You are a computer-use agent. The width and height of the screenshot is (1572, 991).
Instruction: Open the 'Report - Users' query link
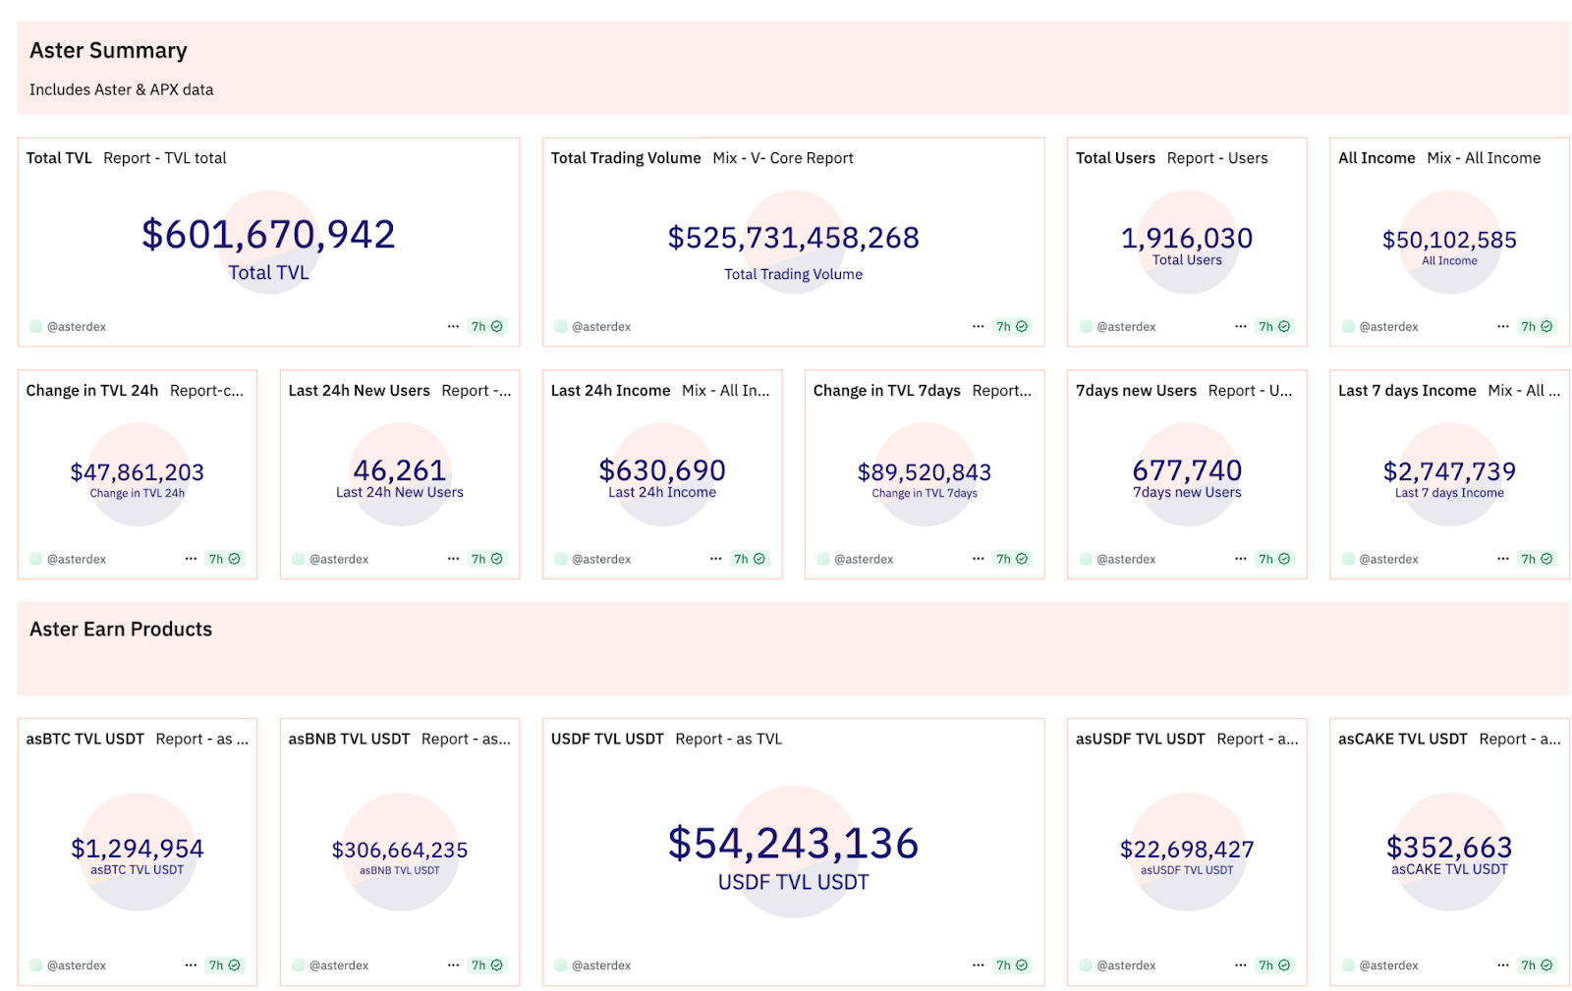click(1216, 158)
